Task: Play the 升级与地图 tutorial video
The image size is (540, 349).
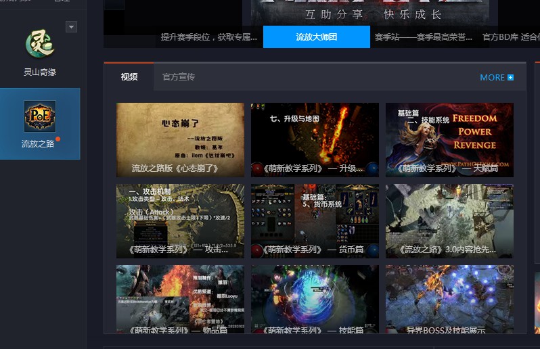Action: pyautogui.click(x=315, y=140)
